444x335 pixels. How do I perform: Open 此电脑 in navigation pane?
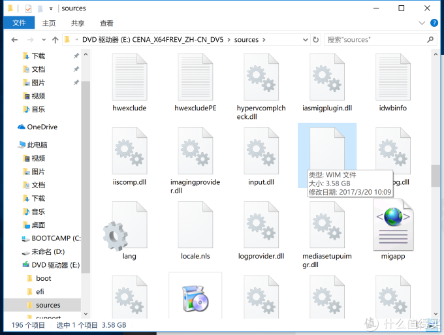click(33, 145)
